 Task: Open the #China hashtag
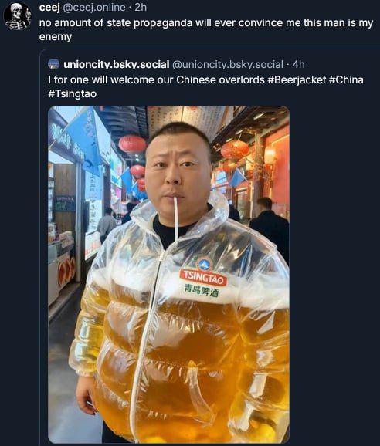tap(346, 80)
